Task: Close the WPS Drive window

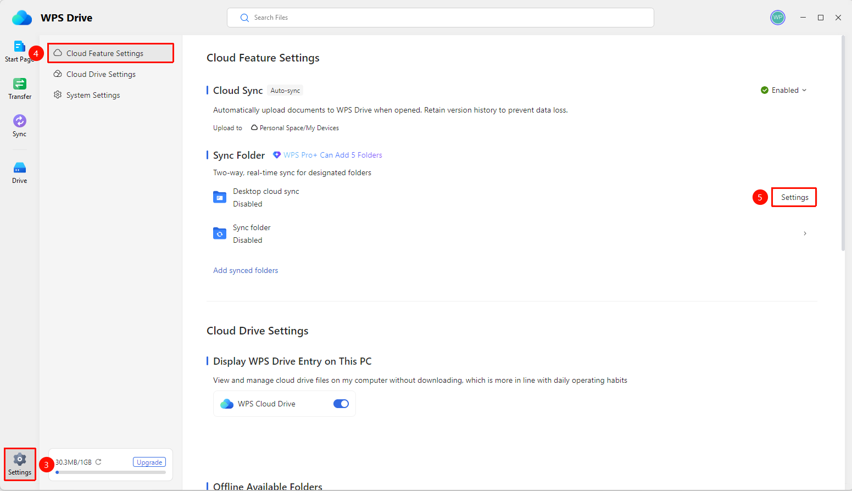Action: 838,18
